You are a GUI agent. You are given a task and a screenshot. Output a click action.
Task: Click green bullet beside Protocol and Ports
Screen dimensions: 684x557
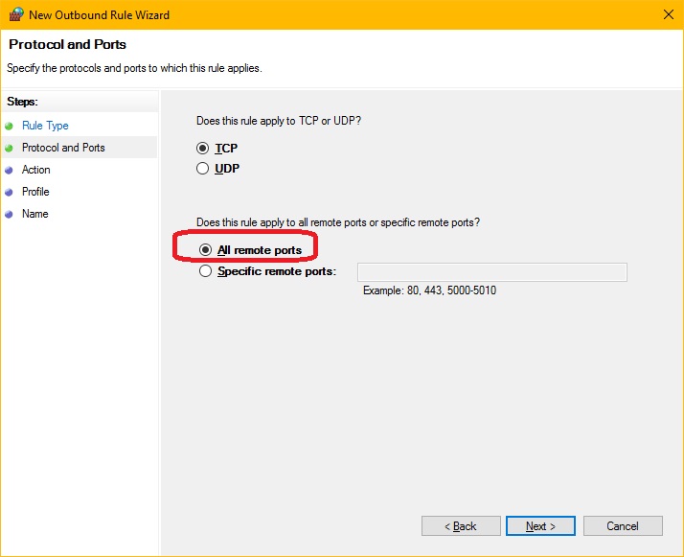coord(10,149)
